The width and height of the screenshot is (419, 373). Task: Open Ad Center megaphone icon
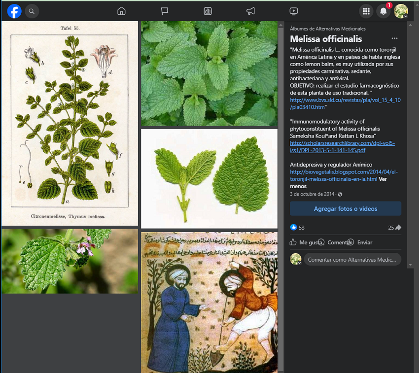click(x=250, y=11)
